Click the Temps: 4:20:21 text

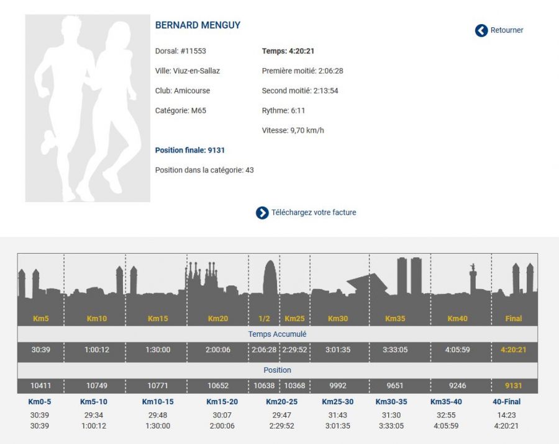(x=288, y=51)
